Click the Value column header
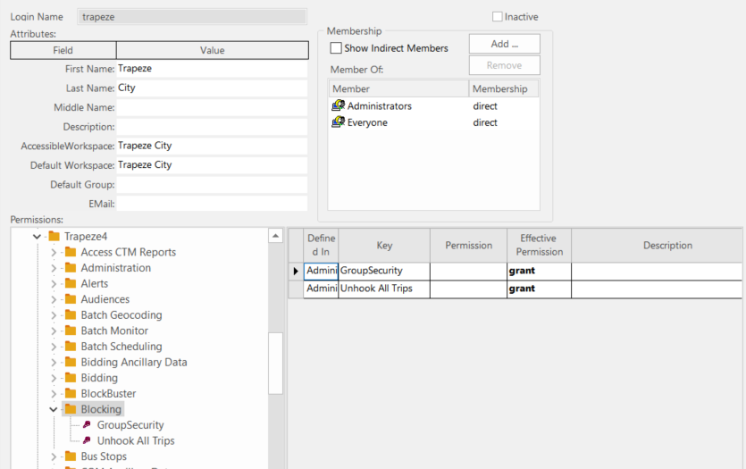 (x=213, y=50)
